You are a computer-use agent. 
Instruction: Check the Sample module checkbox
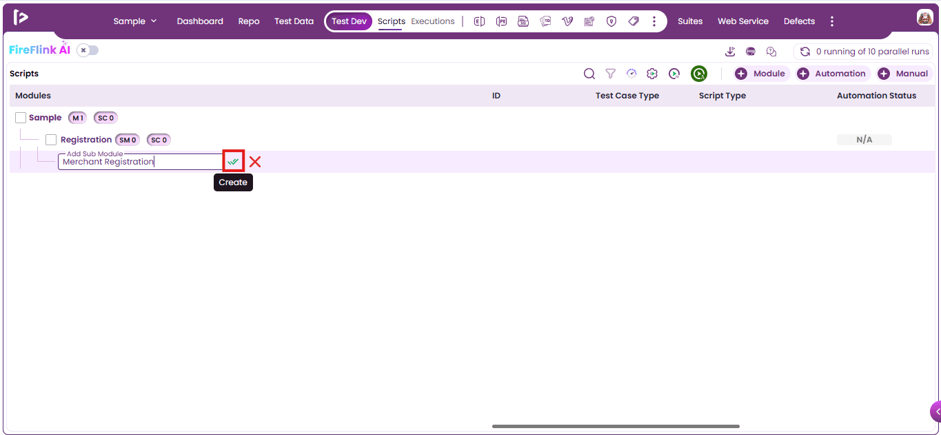pos(21,118)
